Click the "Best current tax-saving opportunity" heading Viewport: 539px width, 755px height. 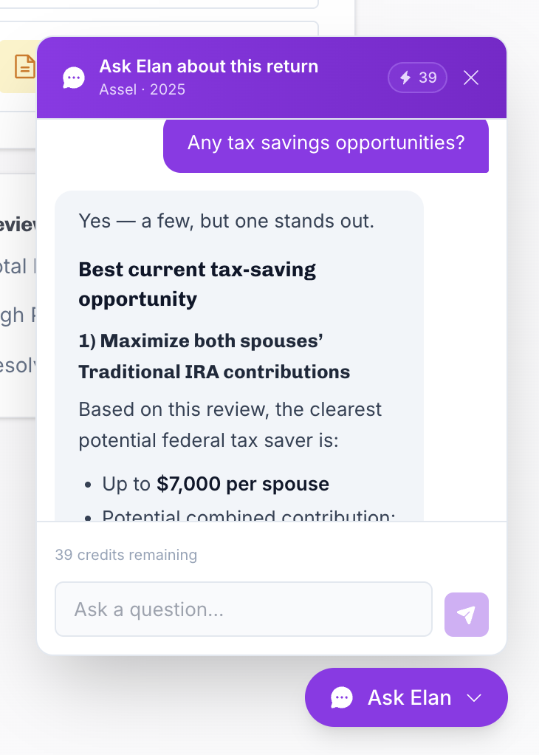pos(197,284)
